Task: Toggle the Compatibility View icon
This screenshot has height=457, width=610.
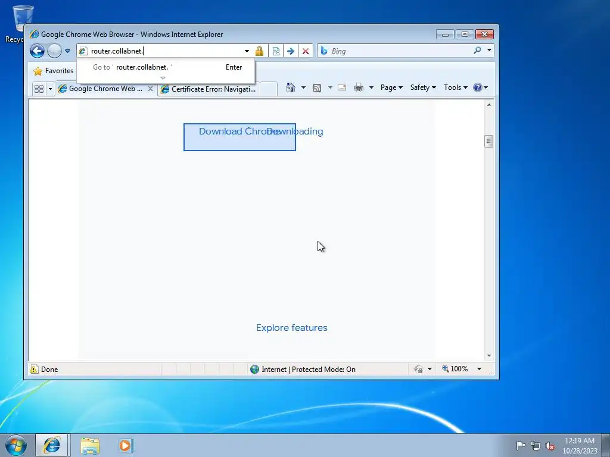Action: 276,51
